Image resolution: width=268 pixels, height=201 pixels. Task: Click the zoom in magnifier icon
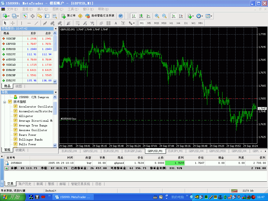(157, 16)
